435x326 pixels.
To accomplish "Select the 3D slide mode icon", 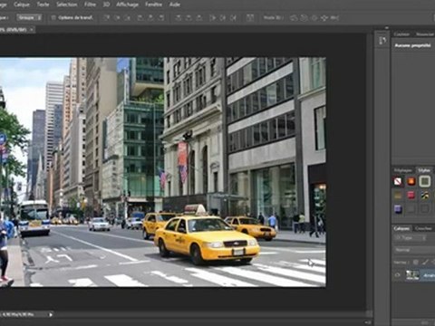I will click(x=324, y=18).
